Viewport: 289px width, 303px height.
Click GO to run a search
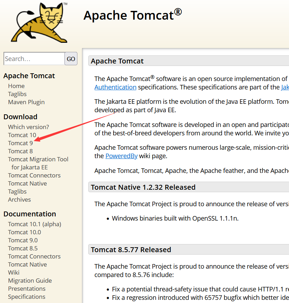[70, 59]
